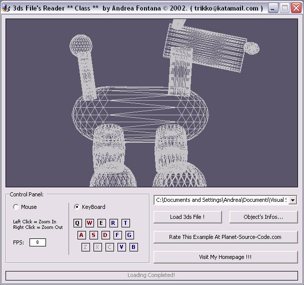Click the red D key button

pos(105,235)
